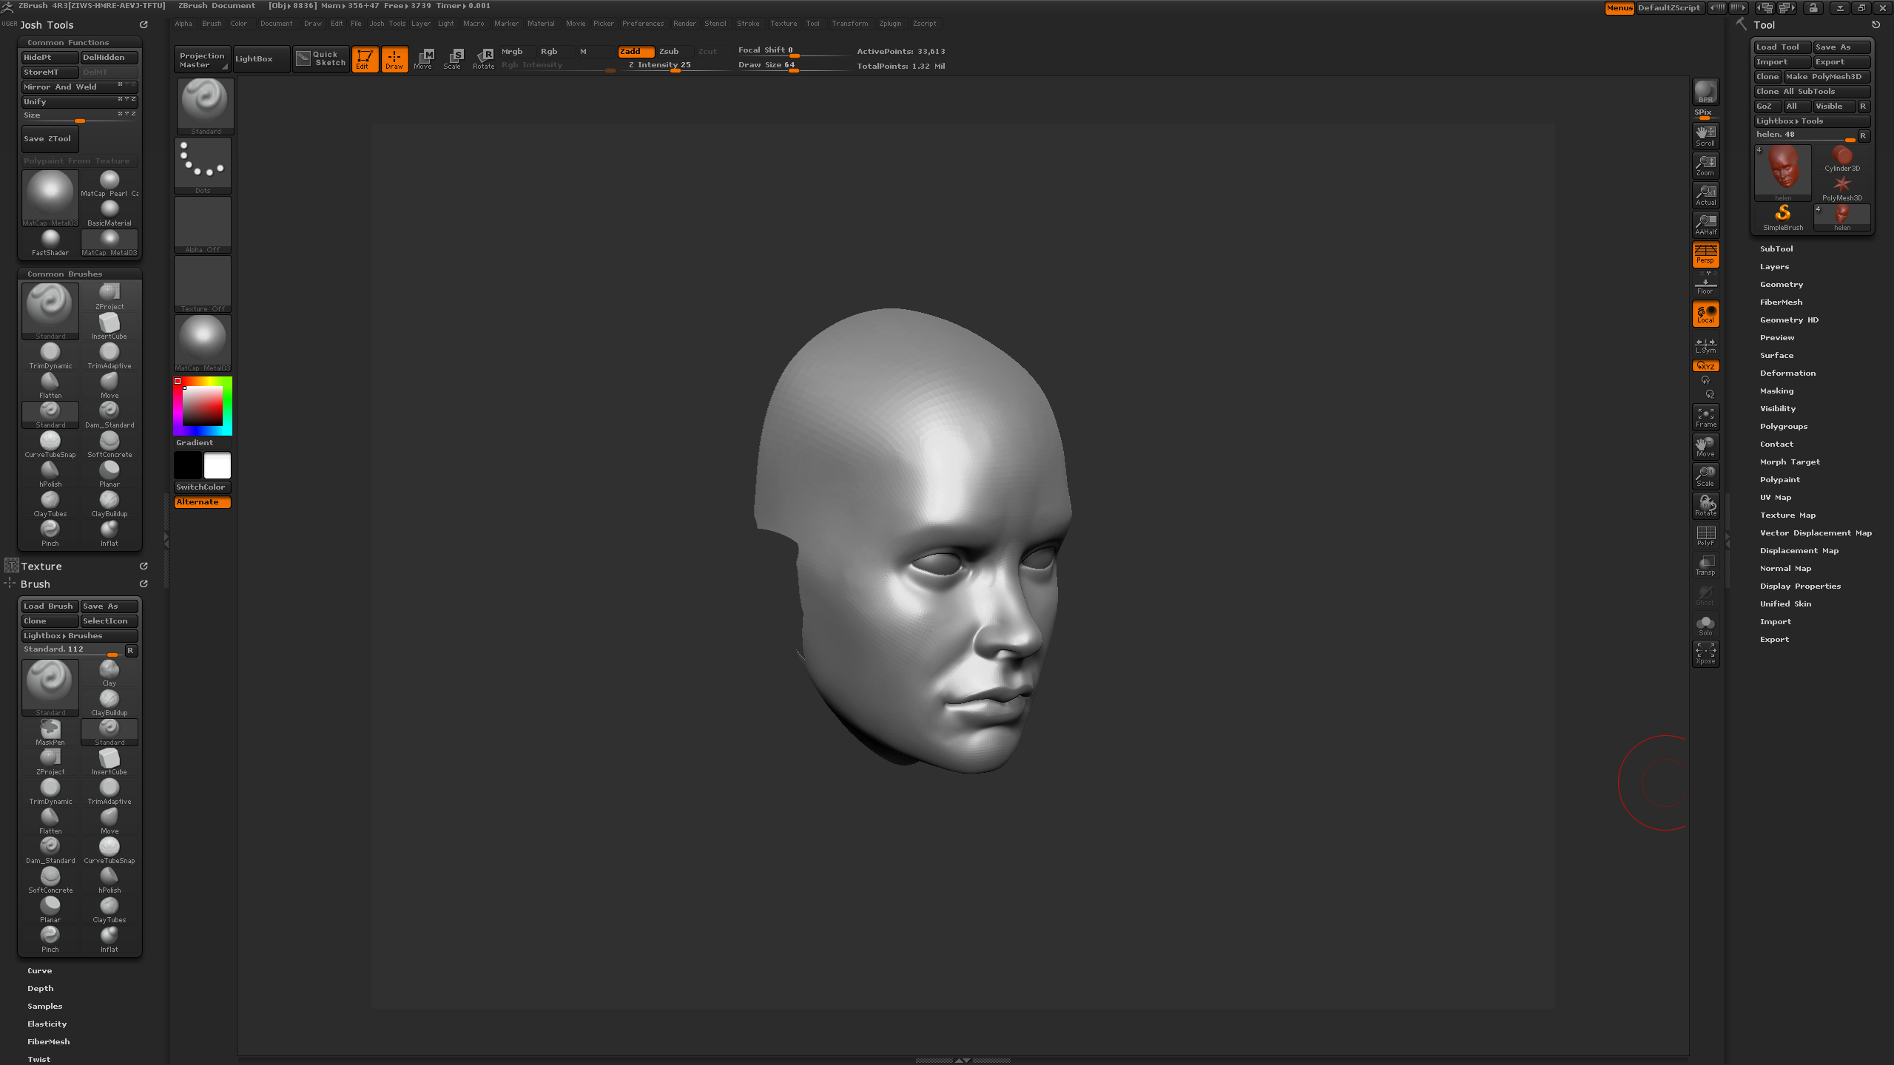Viewport: 1894px width, 1065px height.
Task: Click the AAHalf view icon
Action: [x=1705, y=225]
